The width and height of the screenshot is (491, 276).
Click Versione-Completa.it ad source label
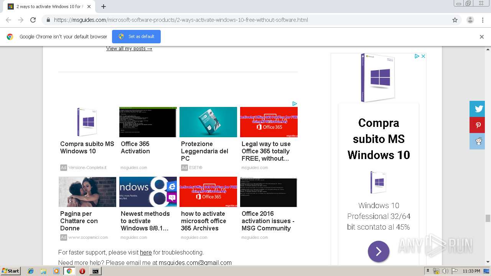[x=87, y=168]
